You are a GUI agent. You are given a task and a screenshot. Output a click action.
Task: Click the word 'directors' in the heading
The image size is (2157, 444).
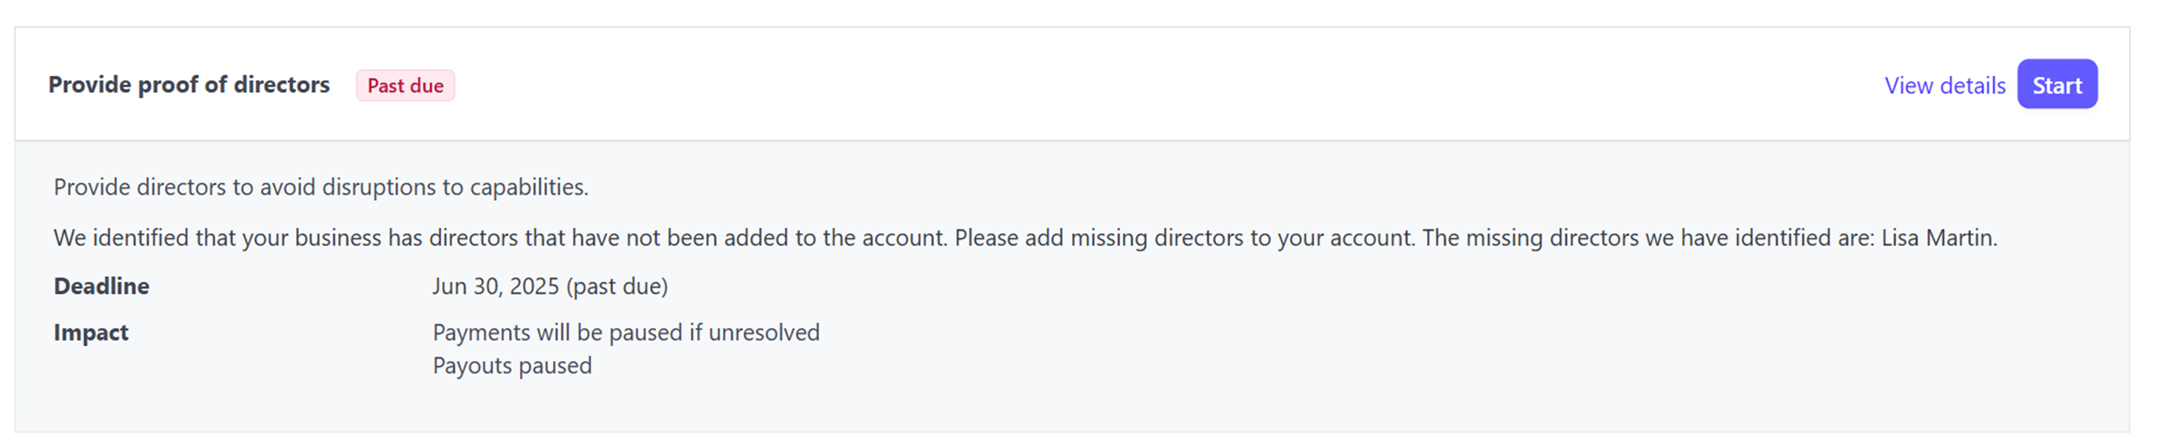pyautogui.click(x=281, y=85)
